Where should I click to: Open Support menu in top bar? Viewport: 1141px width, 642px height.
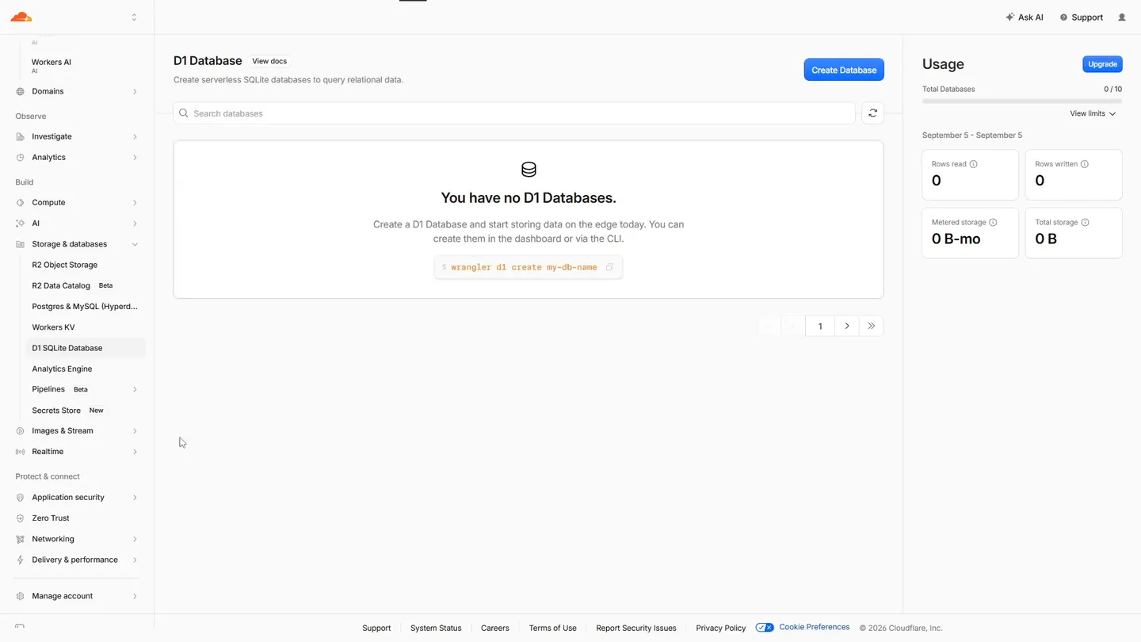(x=1081, y=17)
